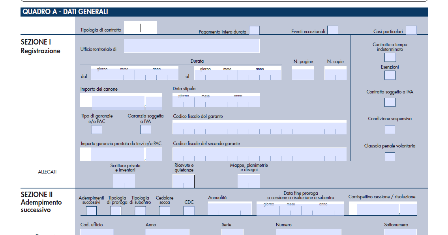Enable Contratto a tempo indeterminato

point(390,57)
